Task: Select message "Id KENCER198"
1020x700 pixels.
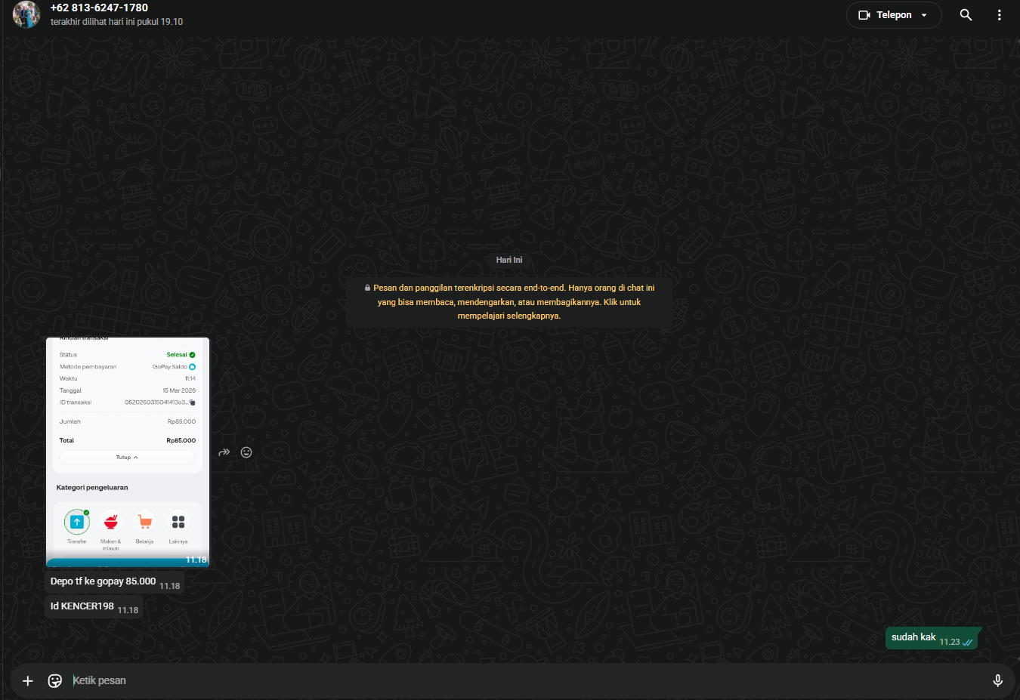Action: 94,606
